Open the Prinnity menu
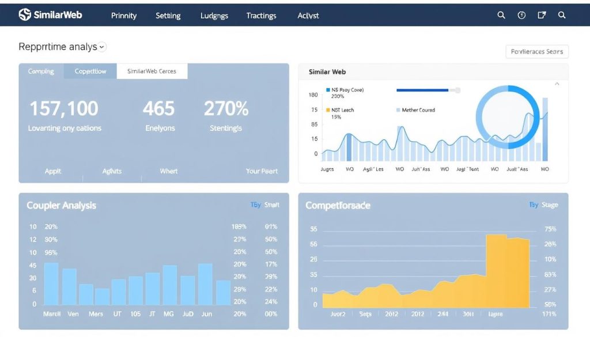Screen dimensions: 590x337 coord(124,16)
